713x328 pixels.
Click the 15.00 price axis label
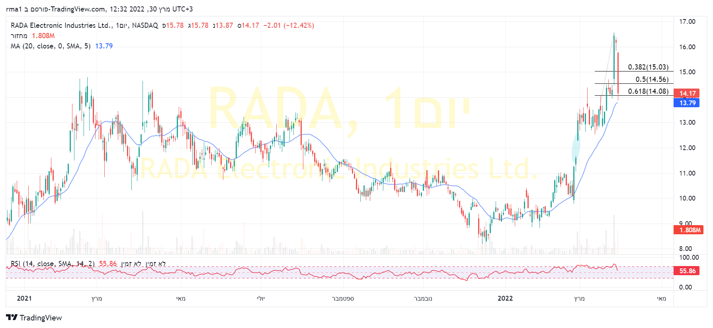click(687, 72)
